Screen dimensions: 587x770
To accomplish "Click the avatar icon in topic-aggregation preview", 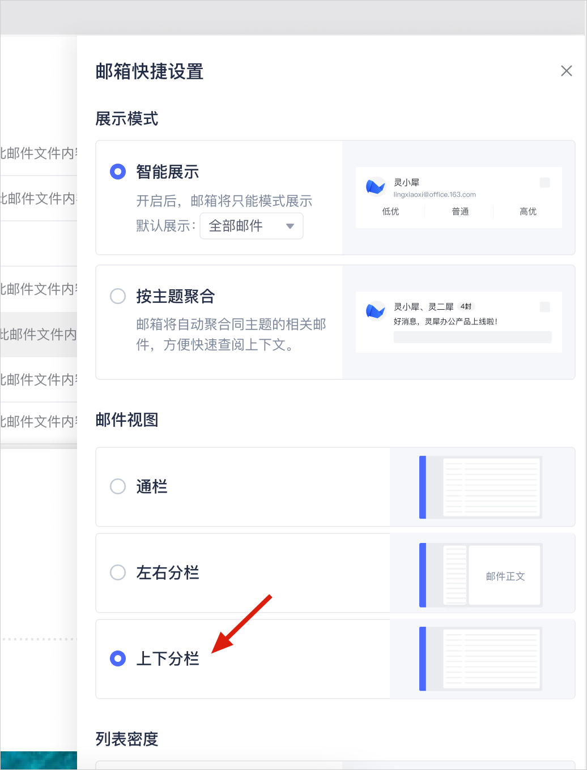I will [x=375, y=311].
